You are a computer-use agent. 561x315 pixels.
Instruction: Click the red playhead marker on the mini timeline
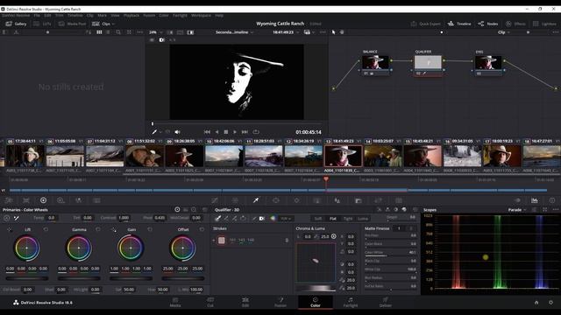(x=326, y=178)
